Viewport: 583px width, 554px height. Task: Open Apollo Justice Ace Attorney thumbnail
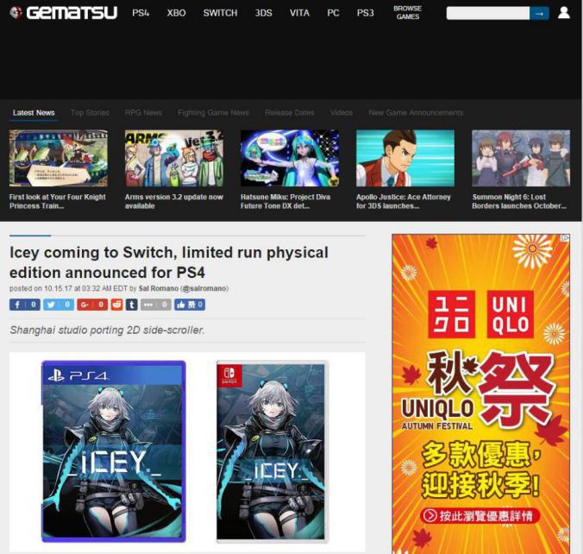click(x=405, y=158)
